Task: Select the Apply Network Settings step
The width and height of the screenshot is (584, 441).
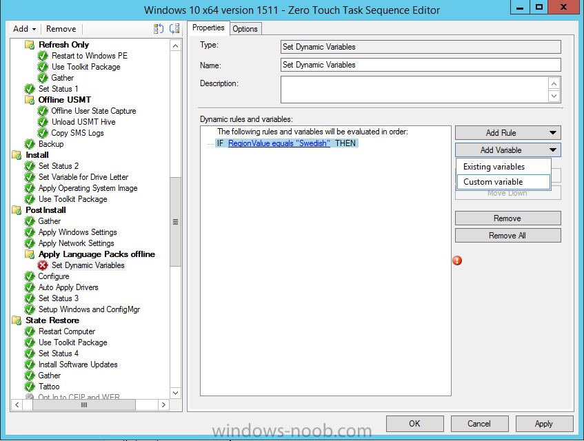Action: click(x=77, y=243)
